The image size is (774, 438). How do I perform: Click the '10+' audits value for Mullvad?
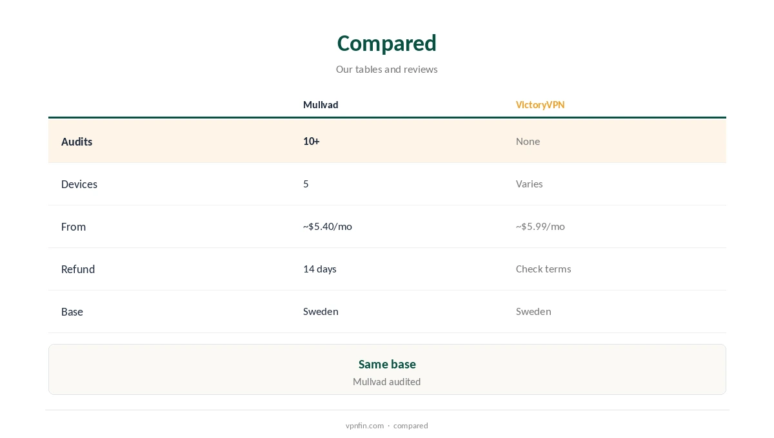312,141
